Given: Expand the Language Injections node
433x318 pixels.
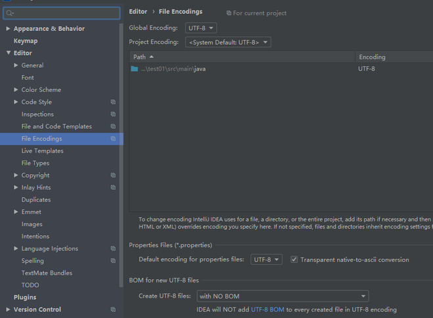Looking at the screenshot, I should pyautogui.click(x=16, y=248).
